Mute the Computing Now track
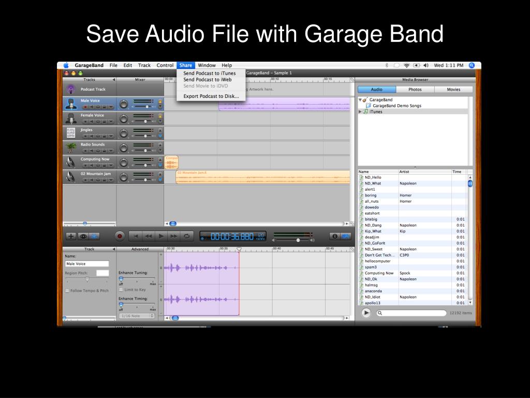Screen dimensions: 530x398 click(91, 165)
